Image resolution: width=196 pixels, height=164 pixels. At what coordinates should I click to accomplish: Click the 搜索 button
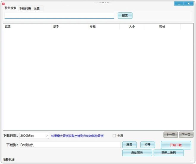pyautogui.click(x=125, y=16)
